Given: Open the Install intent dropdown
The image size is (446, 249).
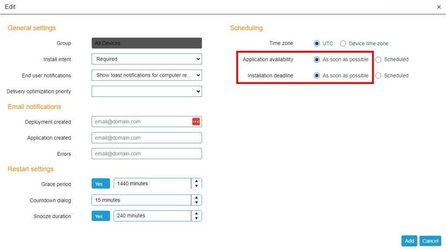Looking at the screenshot, I should (x=147, y=59).
